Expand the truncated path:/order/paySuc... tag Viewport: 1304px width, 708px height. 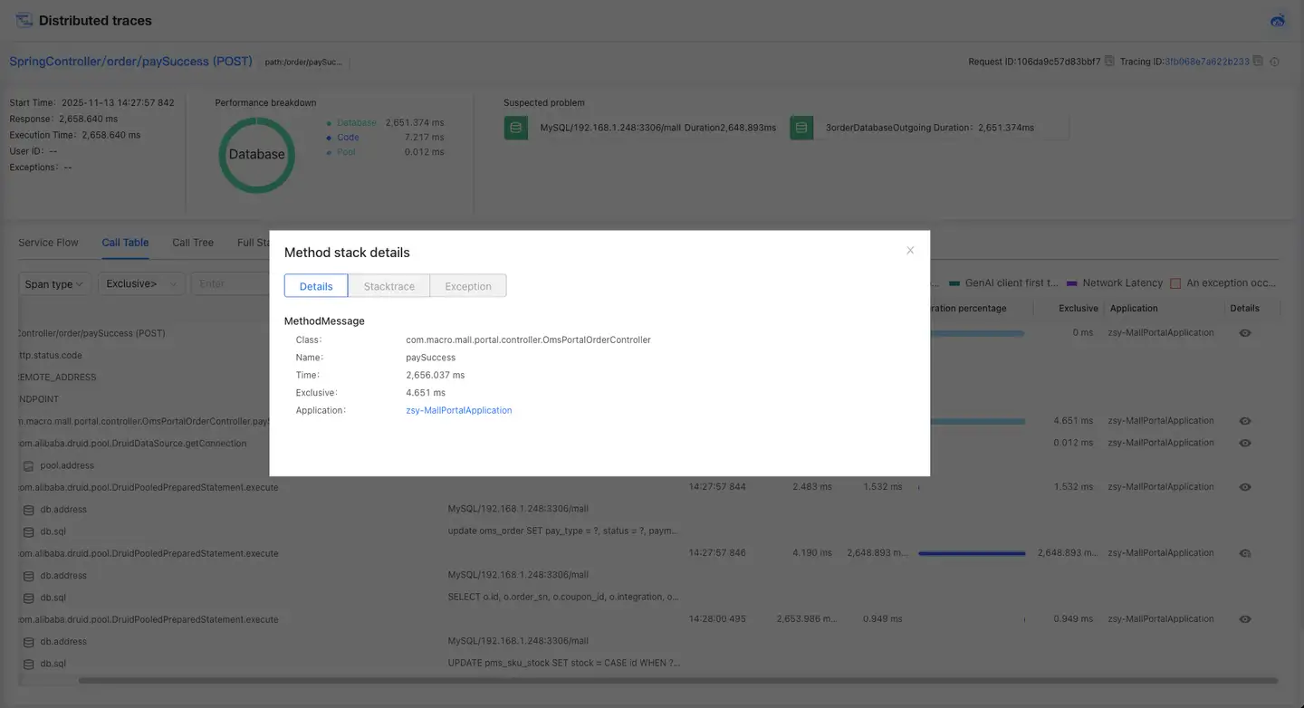coord(304,62)
